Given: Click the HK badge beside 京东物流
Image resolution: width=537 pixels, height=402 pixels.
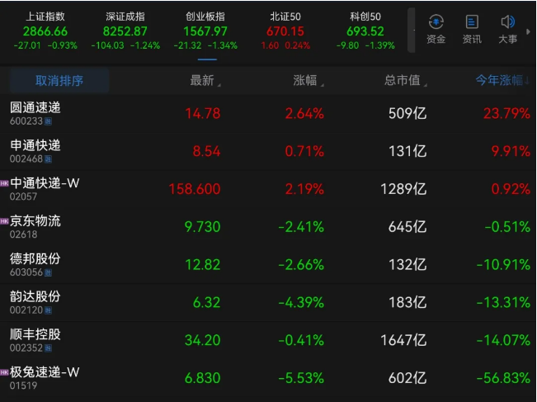Looking at the screenshot, I should tap(4, 221).
